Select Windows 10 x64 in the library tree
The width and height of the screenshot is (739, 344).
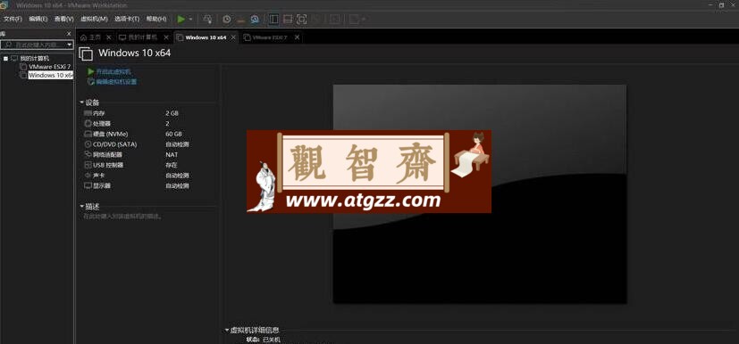point(50,75)
